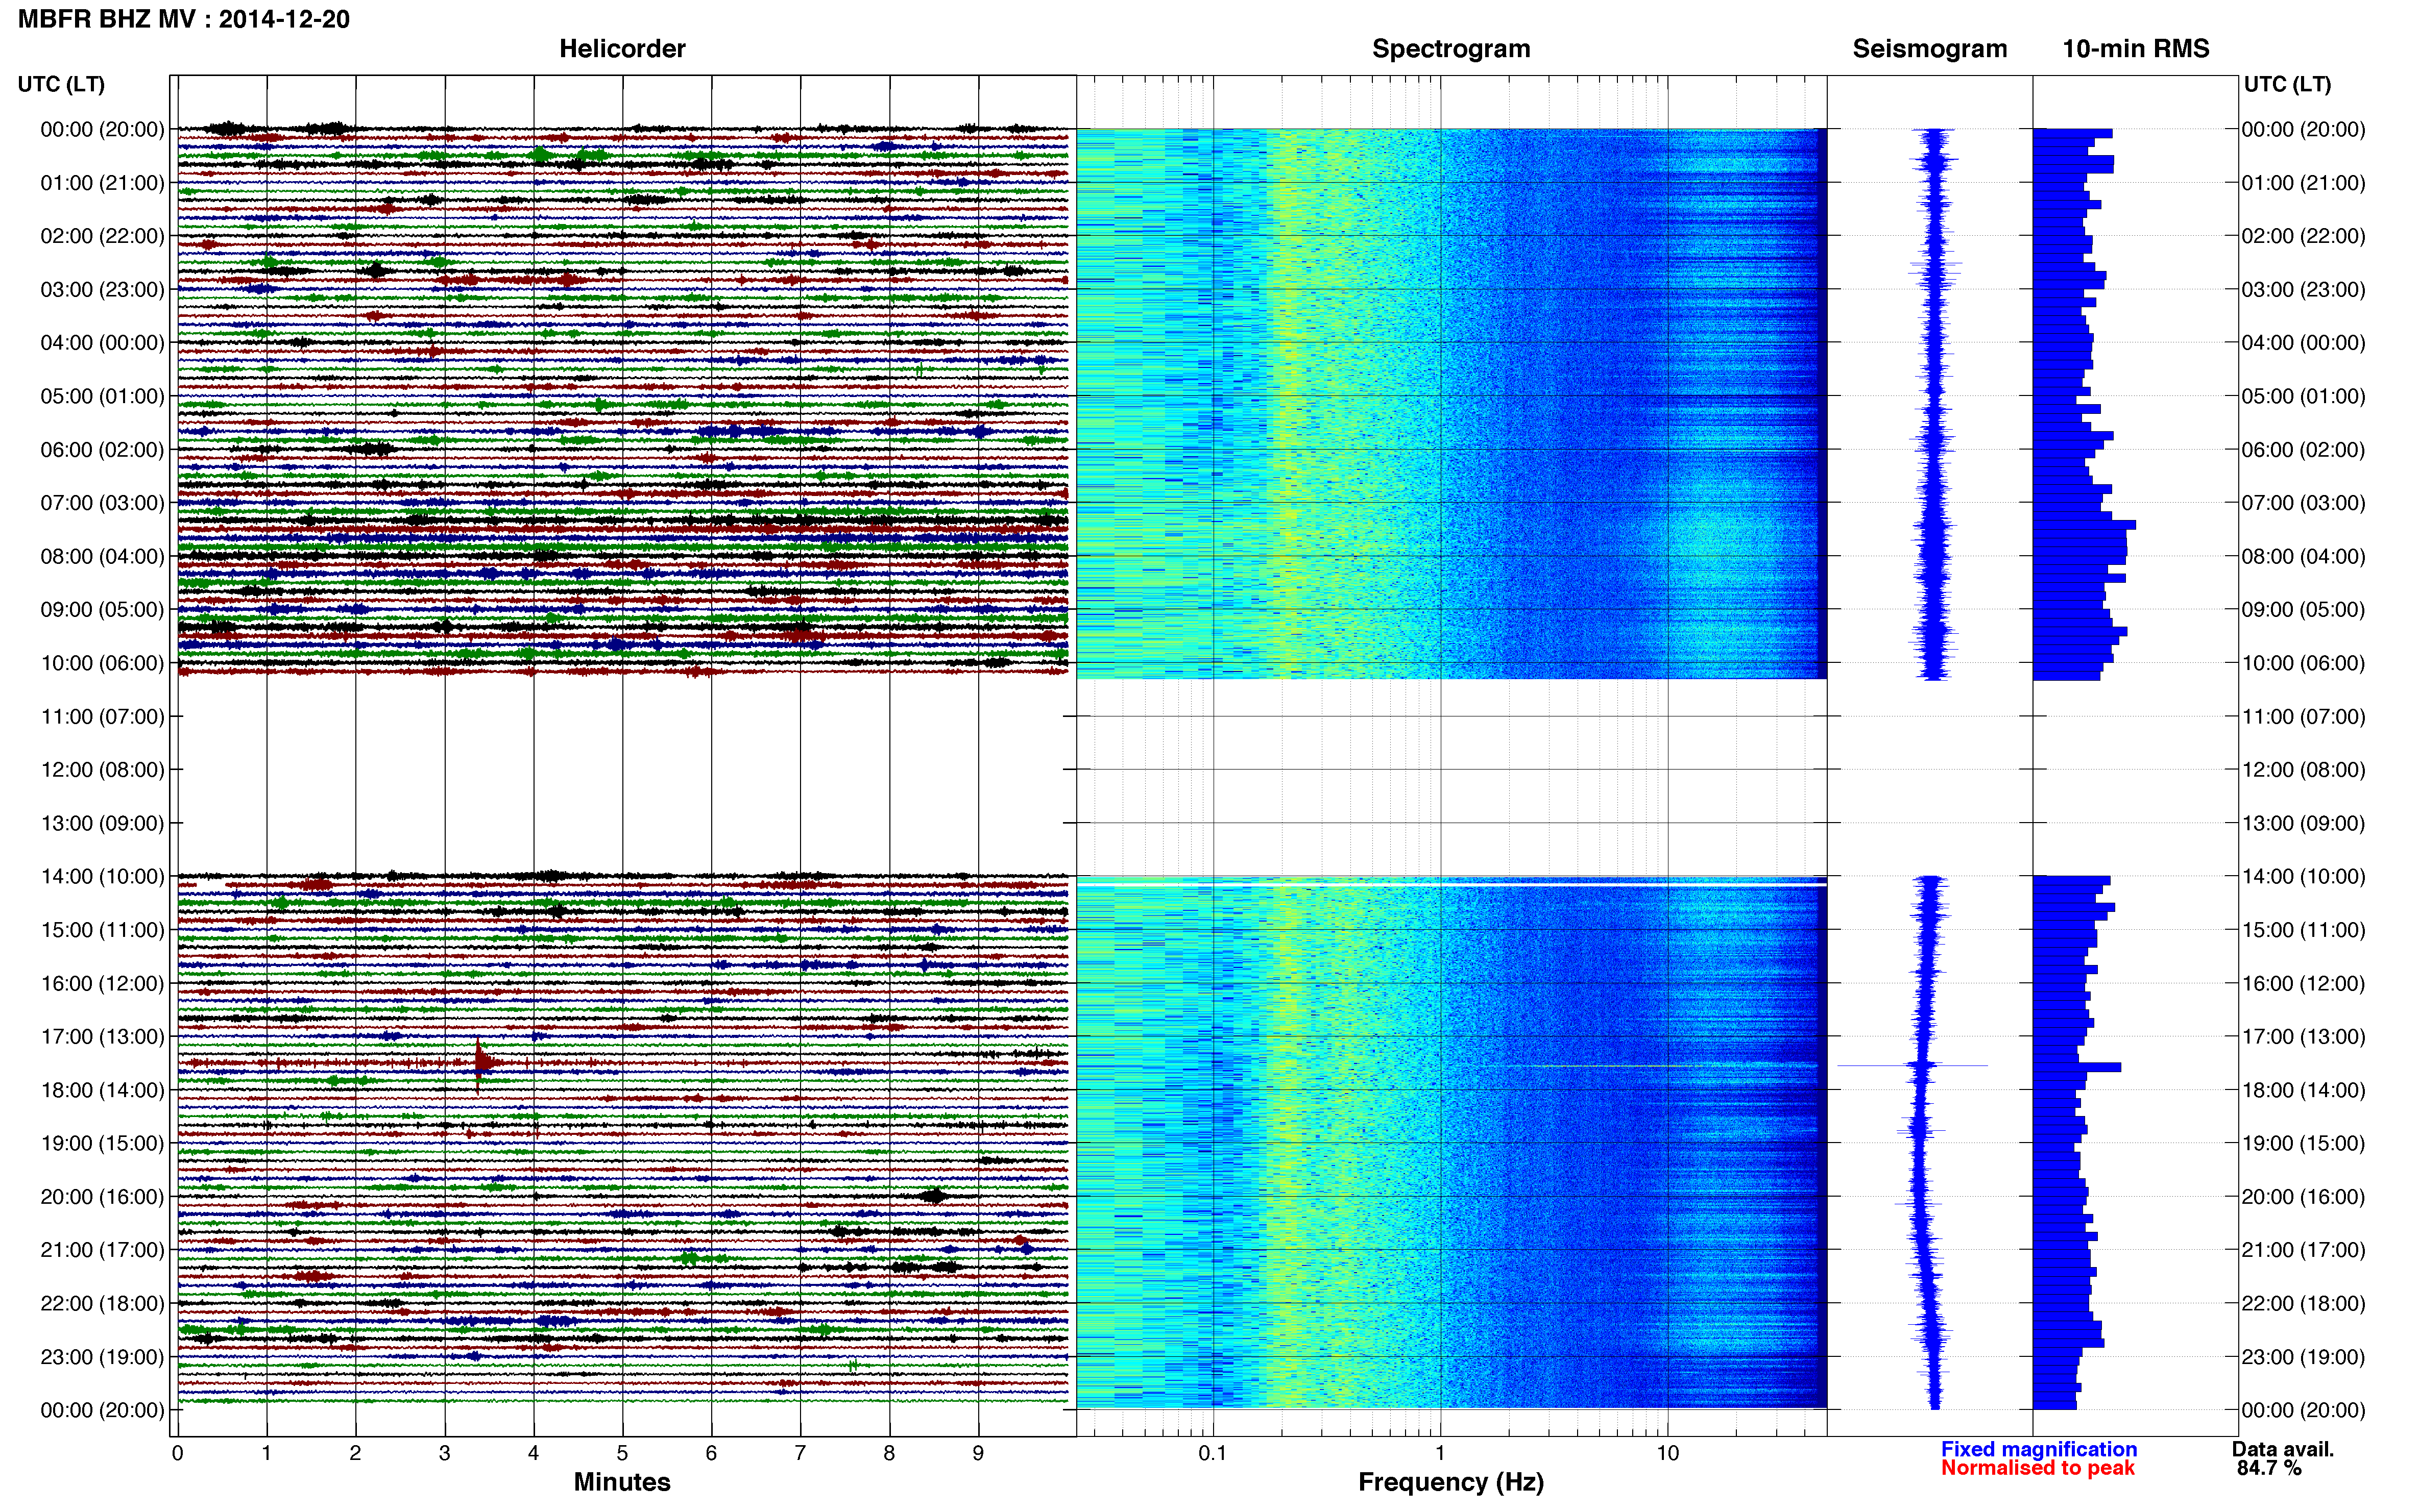This screenshot has height=1512, width=2420.
Task: Click the '0.1' frequency tick label
Action: [1213, 1453]
